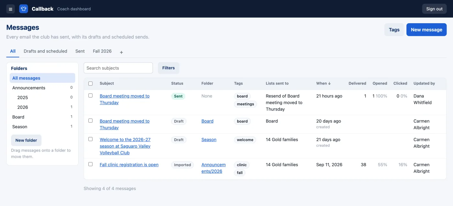Open the 2025 subfolder
Viewport: 453px width, 206px height.
pos(42,97)
